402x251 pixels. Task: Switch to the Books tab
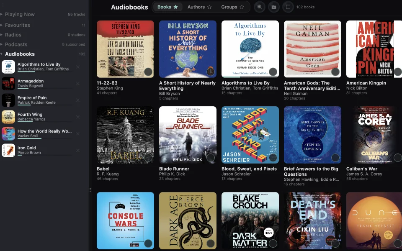(167, 7)
